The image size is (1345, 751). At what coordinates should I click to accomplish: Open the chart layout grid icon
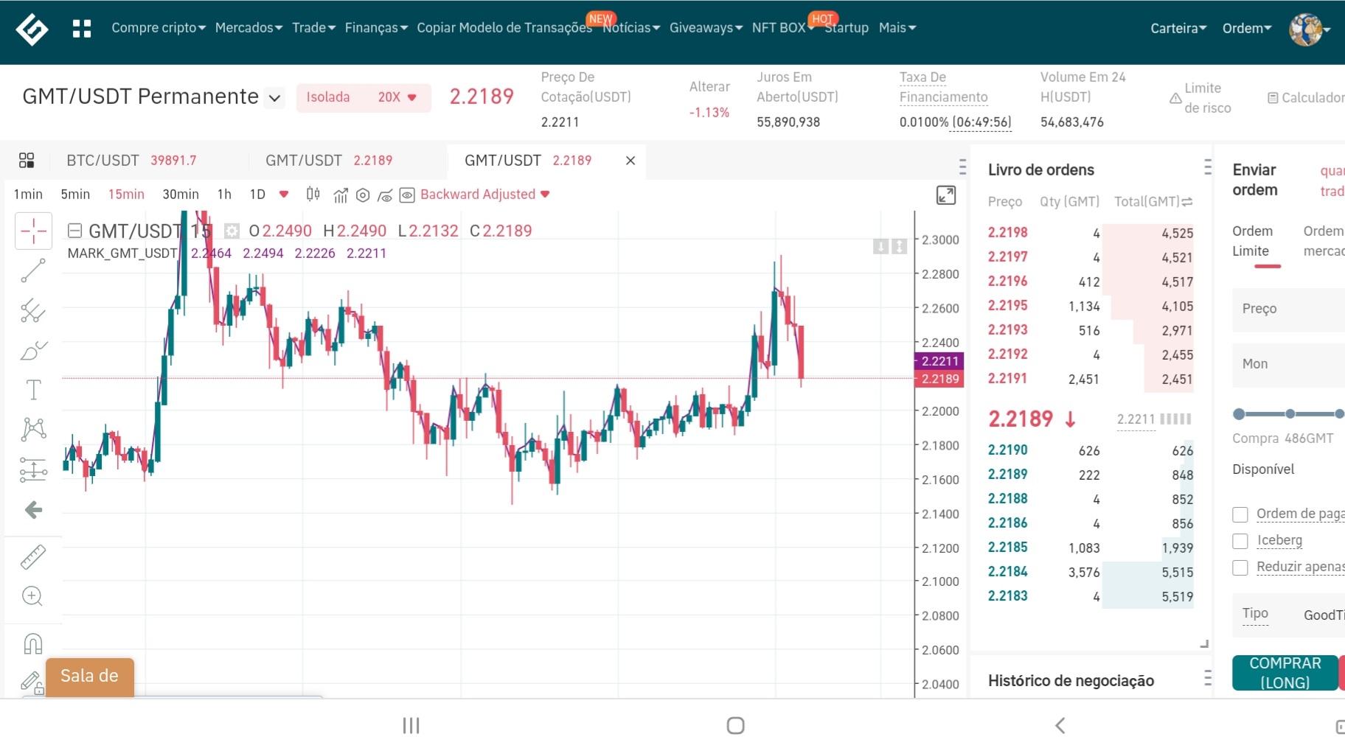tap(27, 160)
